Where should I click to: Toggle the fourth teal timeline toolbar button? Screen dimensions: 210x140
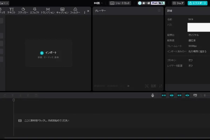[x=187, y=95]
